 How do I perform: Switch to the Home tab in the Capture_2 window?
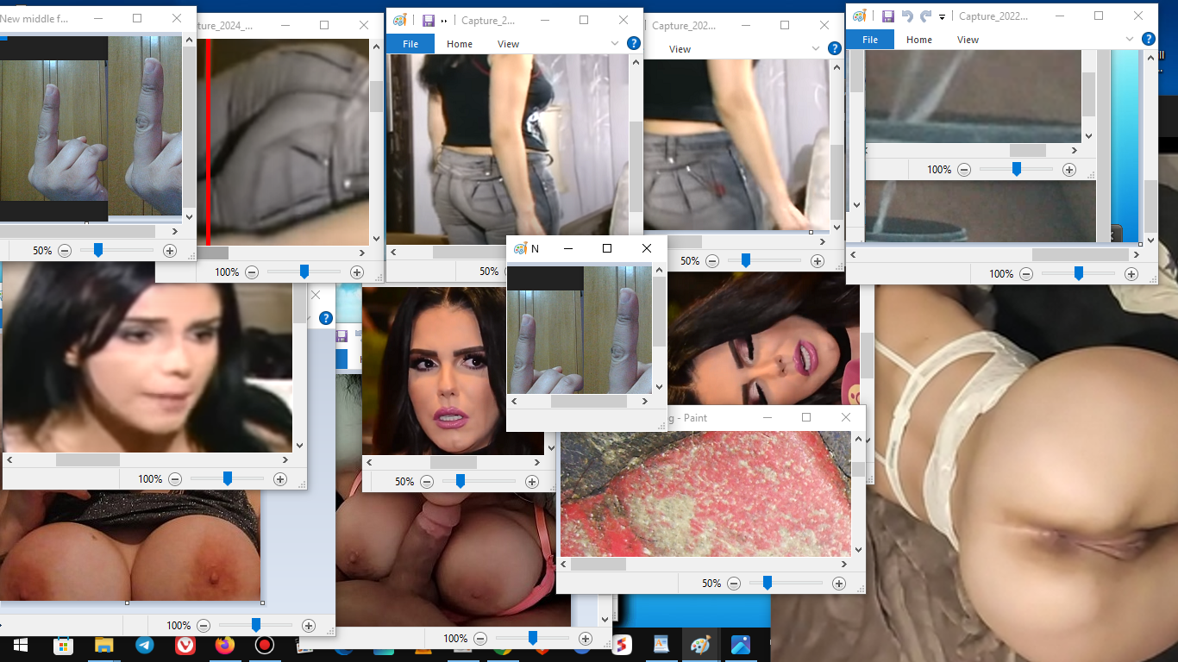click(459, 44)
